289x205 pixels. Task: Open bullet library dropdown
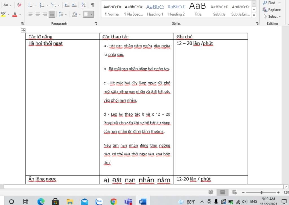36,5
